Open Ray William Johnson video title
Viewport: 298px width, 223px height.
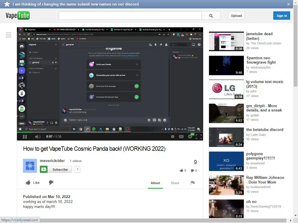(265, 180)
